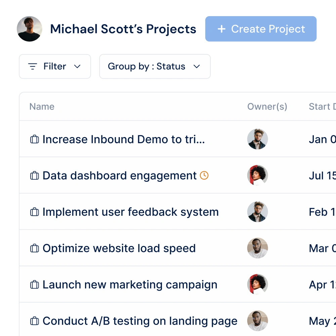Click Michael Scott's profile avatar
Image resolution: width=336 pixels, height=336 pixels.
30,29
